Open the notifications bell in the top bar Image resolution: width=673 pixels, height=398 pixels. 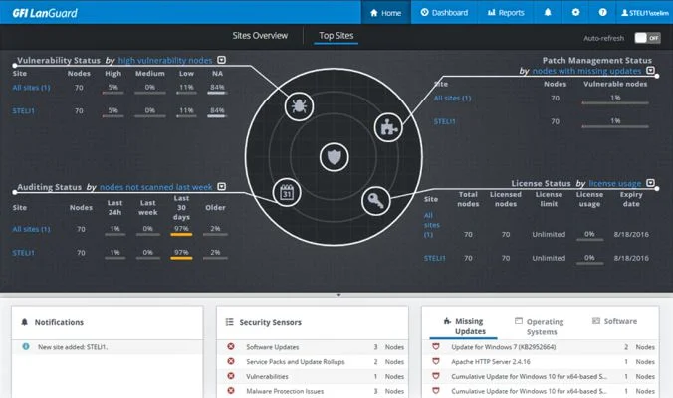click(x=548, y=13)
